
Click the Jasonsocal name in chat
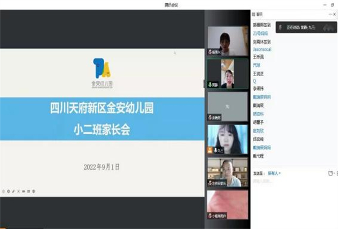[263, 49]
